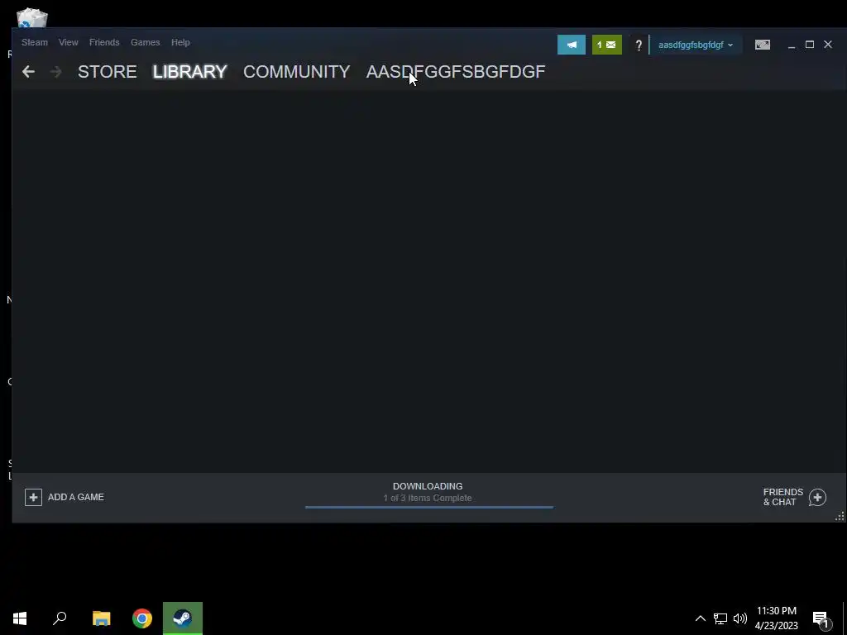The height and width of the screenshot is (635, 847).
Task: Maximize the Steam window
Action: click(x=809, y=45)
